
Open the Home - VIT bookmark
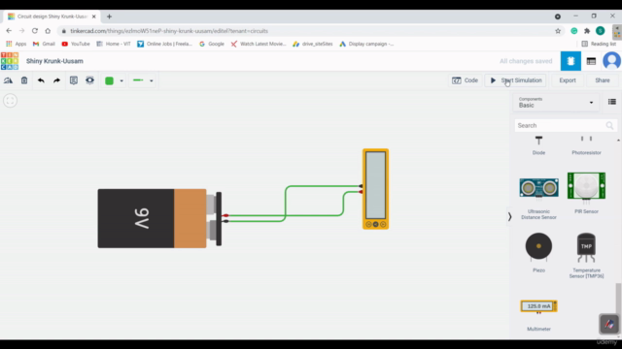(x=114, y=44)
